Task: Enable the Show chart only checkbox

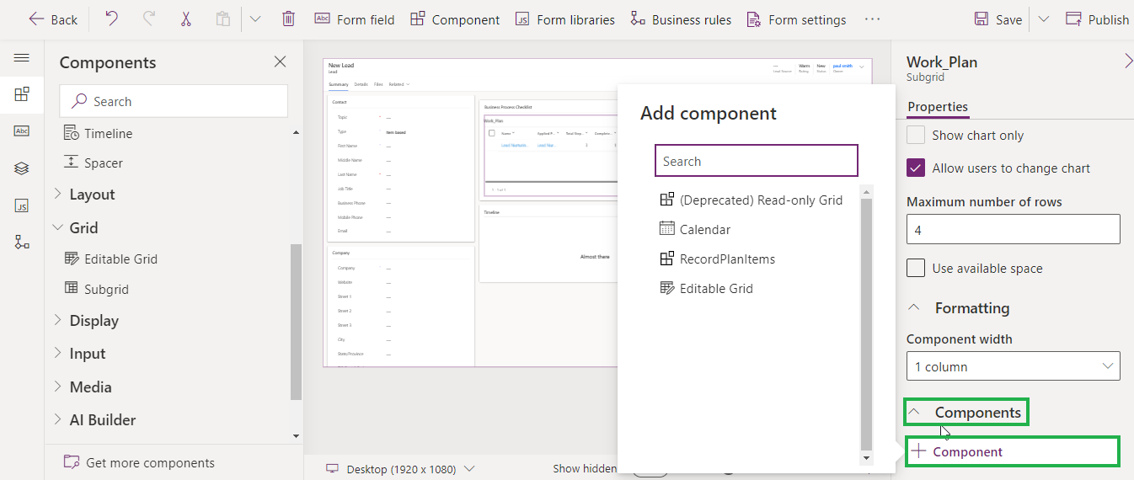Action: click(x=916, y=136)
